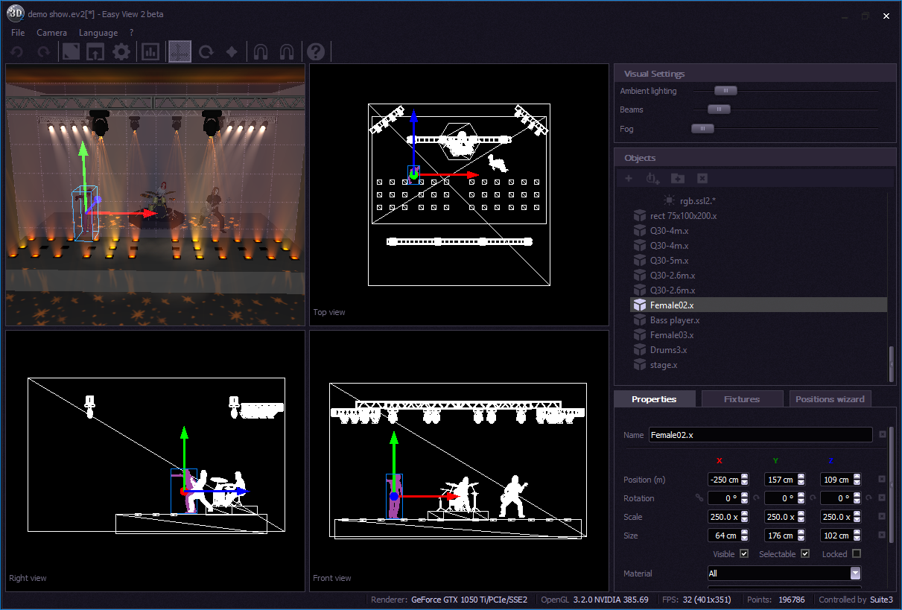Click the help question mark icon

click(x=316, y=52)
